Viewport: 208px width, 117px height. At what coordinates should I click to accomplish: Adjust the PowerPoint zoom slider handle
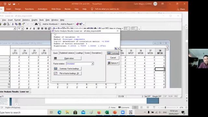pyautogui.click(x=165, y=108)
